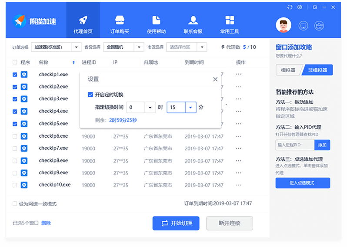Expand the minutes dropdown showing 15
The height and width of the screenshot is (247, 347).
coord(191,107)
